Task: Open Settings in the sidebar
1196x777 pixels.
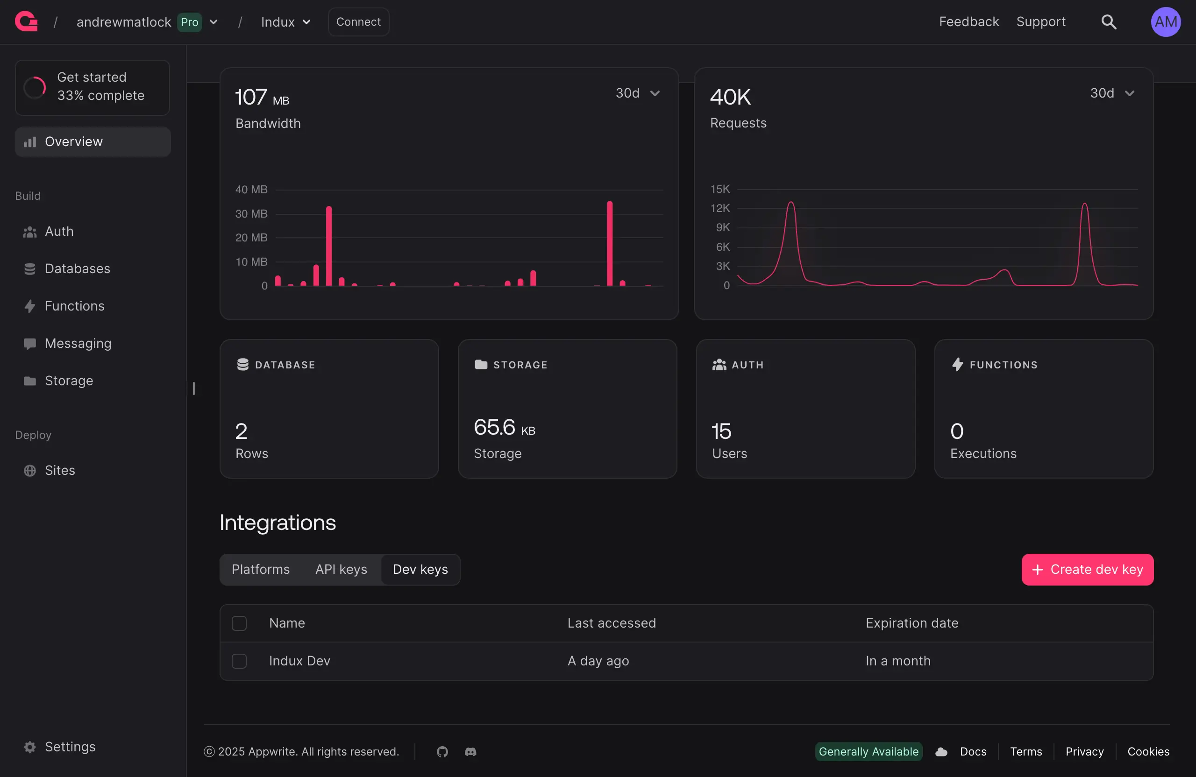Action: (x=93, y=747)
